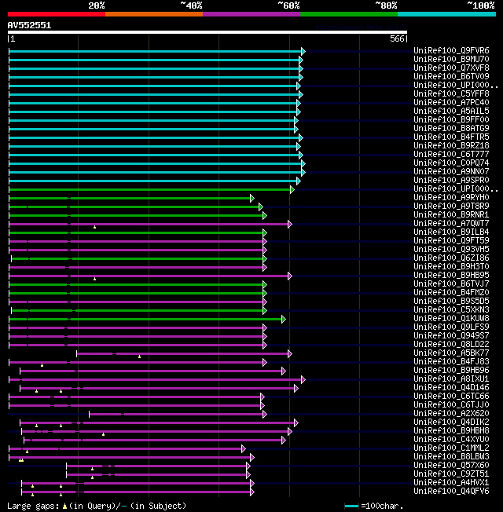Image resolution: width=503 pixels, height=512 pixels.
Task: Click the UniRef100_Q9FT59 subject name
Action: point(451,240)
